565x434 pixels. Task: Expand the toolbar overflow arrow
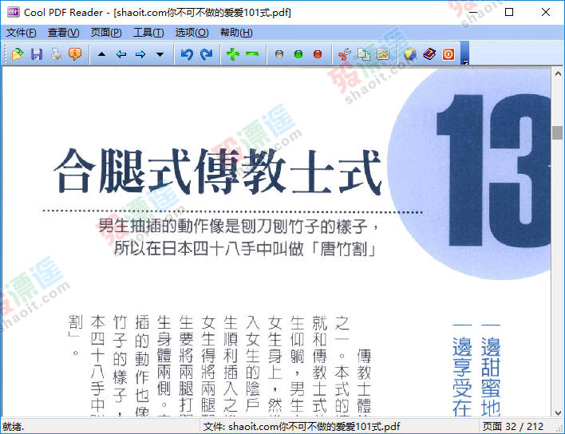465,61
